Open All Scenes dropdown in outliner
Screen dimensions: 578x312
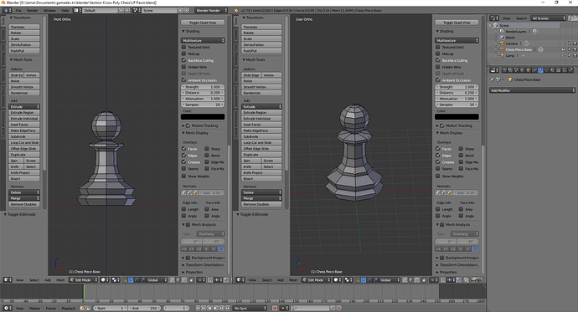click(548, 18)
